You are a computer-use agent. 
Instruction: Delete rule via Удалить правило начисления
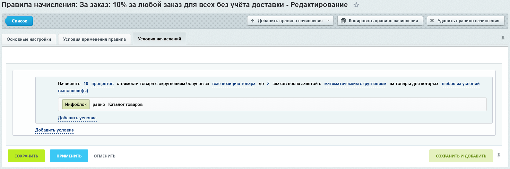tap(465, 21)
